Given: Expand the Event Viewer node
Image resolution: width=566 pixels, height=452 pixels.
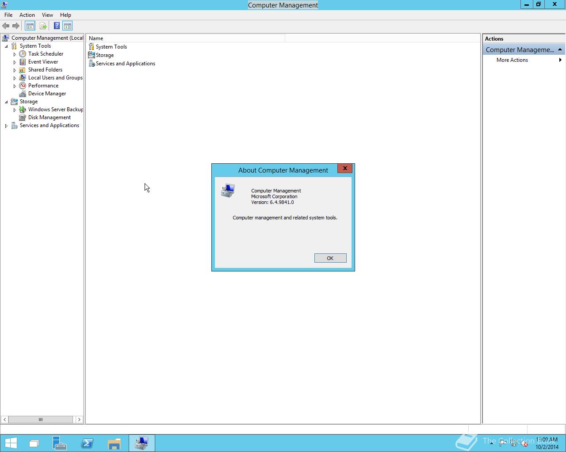Looking at the screenshot, I should (x=15, y=62).
